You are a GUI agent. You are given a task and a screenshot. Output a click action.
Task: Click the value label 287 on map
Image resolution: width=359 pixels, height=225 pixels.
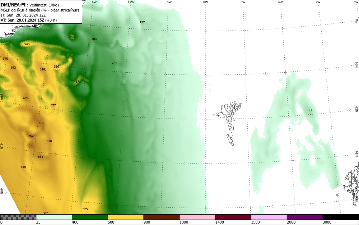point(115,63)
